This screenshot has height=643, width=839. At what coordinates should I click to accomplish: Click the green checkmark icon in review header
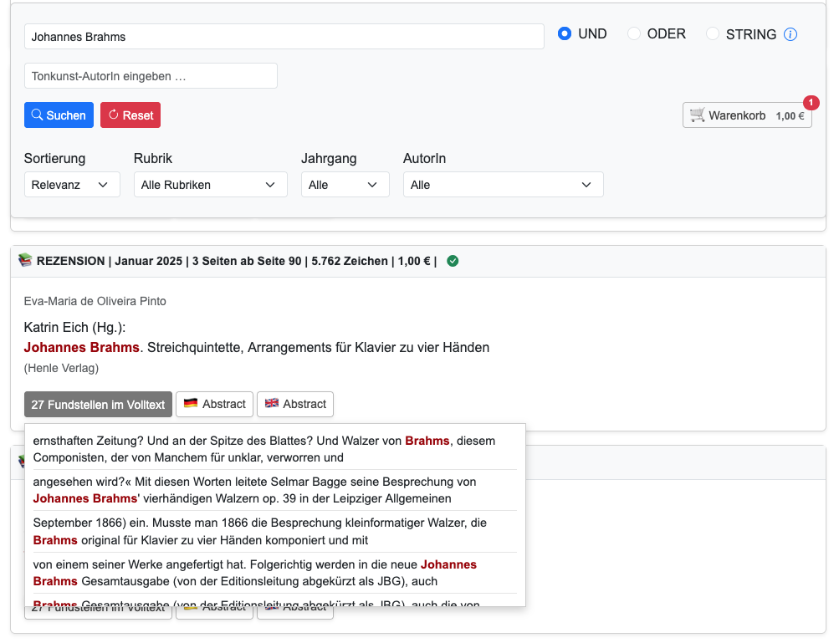click(x=453, y=261)
